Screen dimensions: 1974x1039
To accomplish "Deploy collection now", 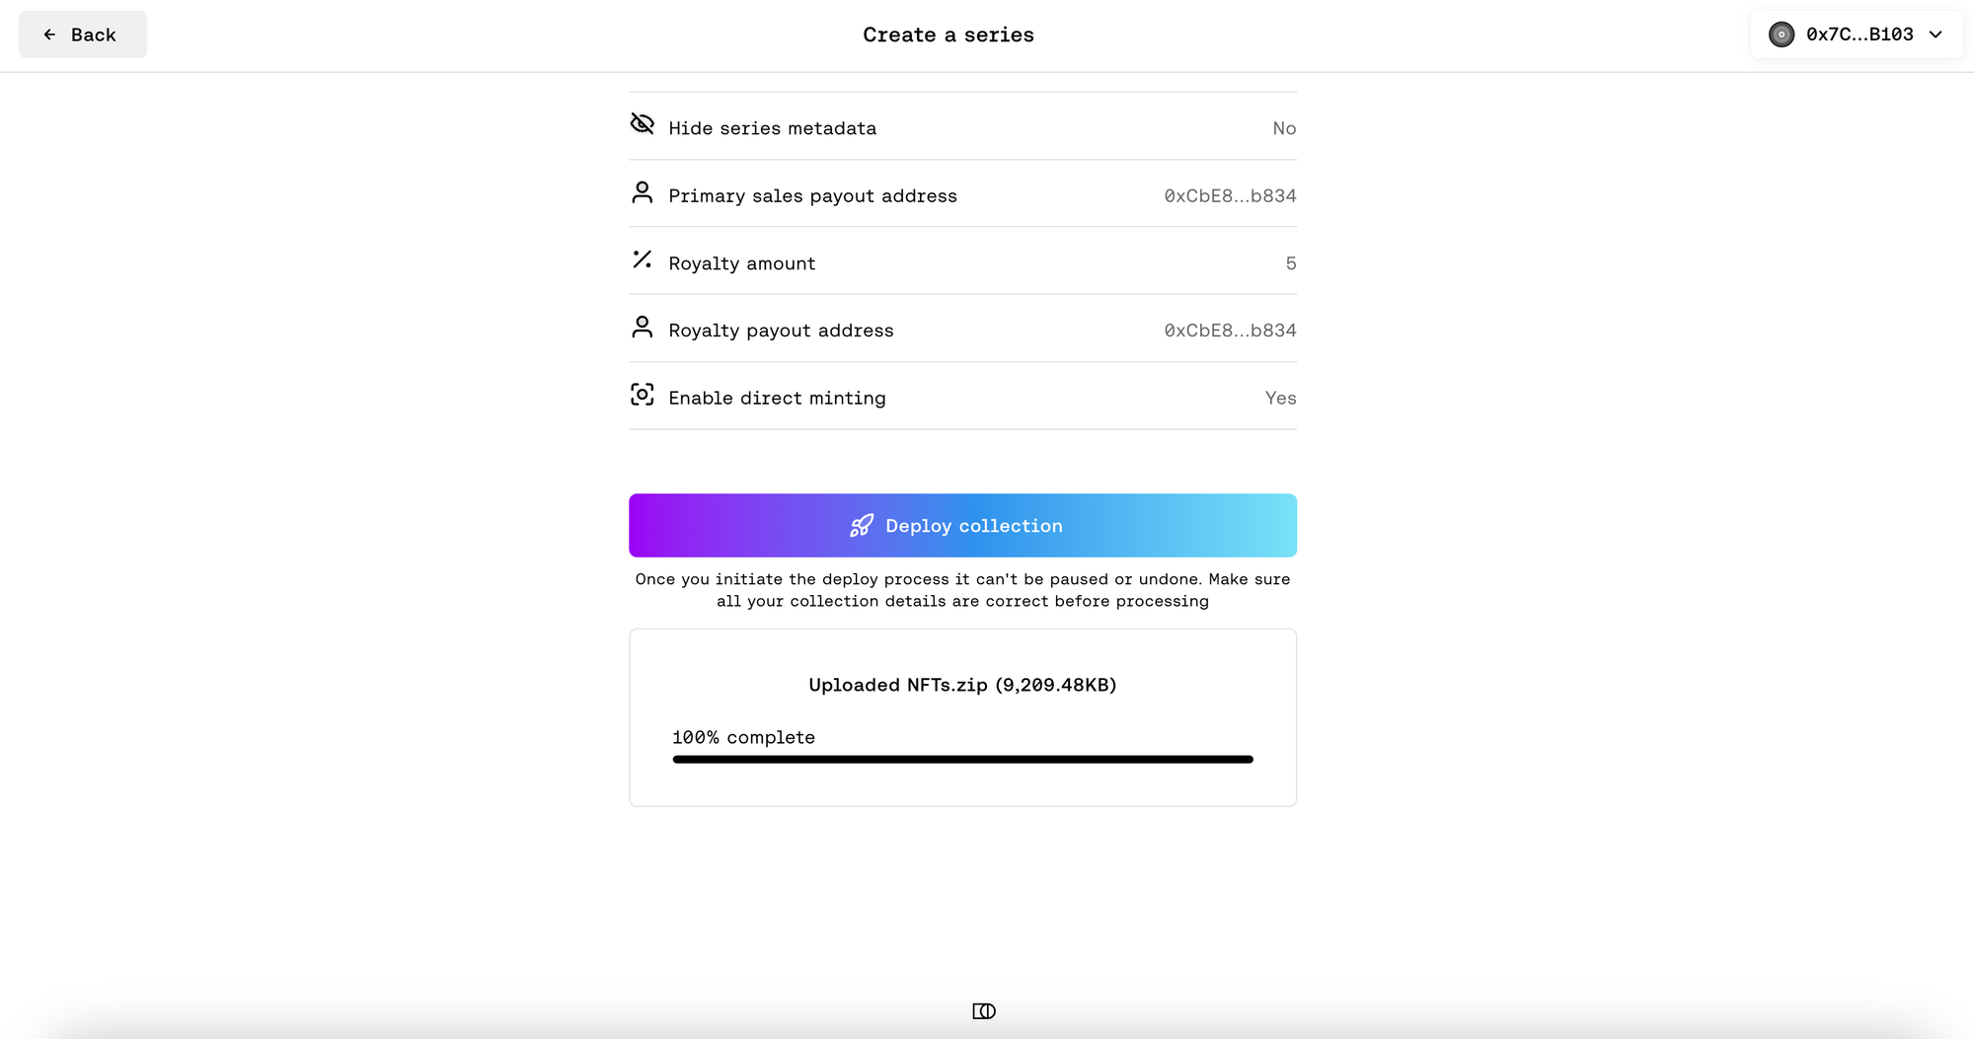I will pos(962,526).
